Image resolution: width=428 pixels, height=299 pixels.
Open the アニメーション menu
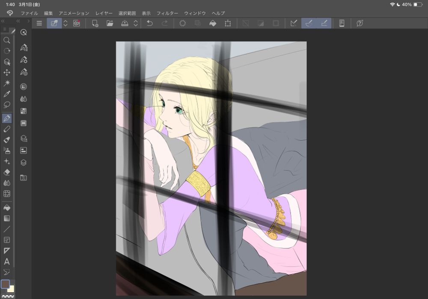pyautogui.click(x=74, y=13)
